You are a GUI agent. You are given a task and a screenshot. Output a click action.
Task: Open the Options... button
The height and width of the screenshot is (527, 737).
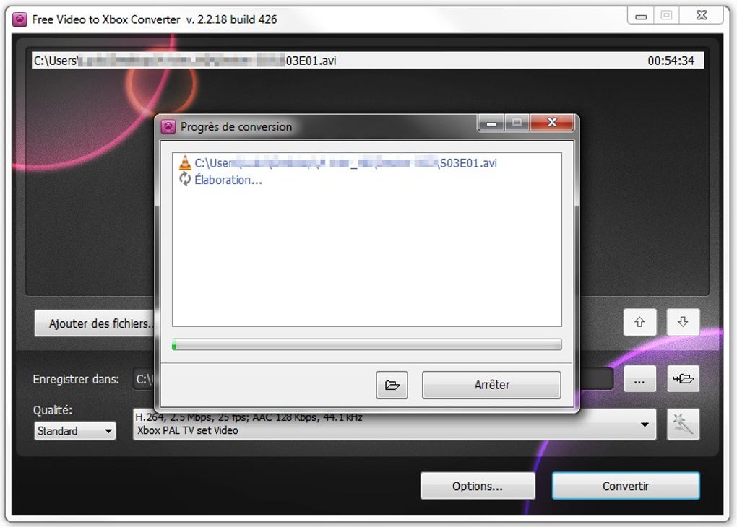[478, 486]
